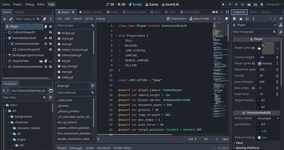This screenshot has height=150, width=284.
Task: Stop the running project
Action: [236, 5]
